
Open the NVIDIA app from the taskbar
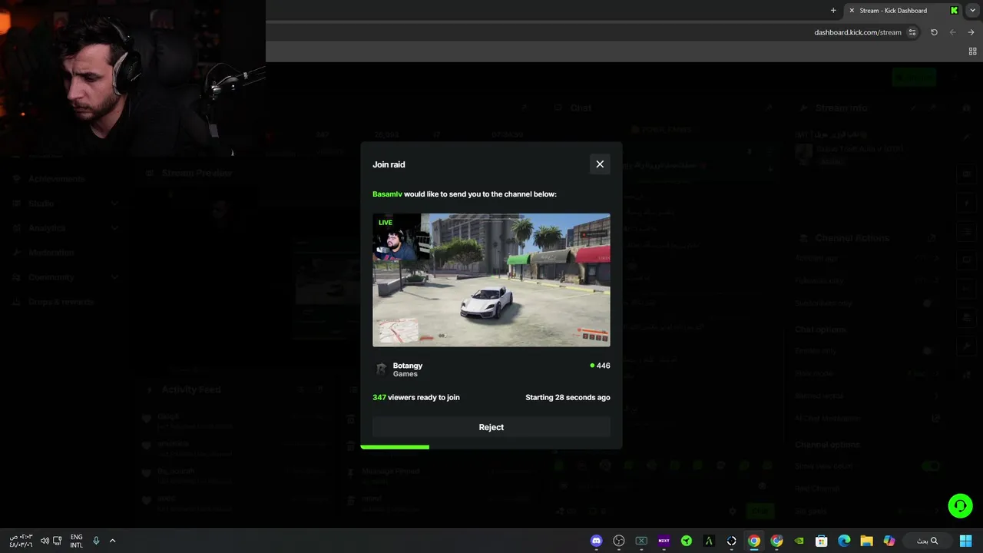pyautogui.click(x=799, y=541)
